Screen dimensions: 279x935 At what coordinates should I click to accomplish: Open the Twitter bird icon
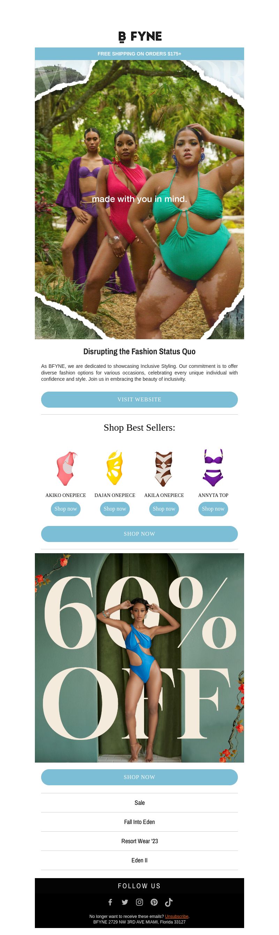coord(125,902)
